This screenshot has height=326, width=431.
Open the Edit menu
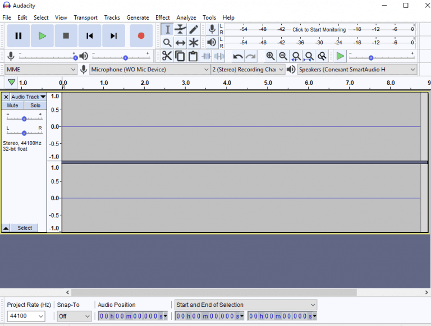pyautogui.click(x=22, y=17)
